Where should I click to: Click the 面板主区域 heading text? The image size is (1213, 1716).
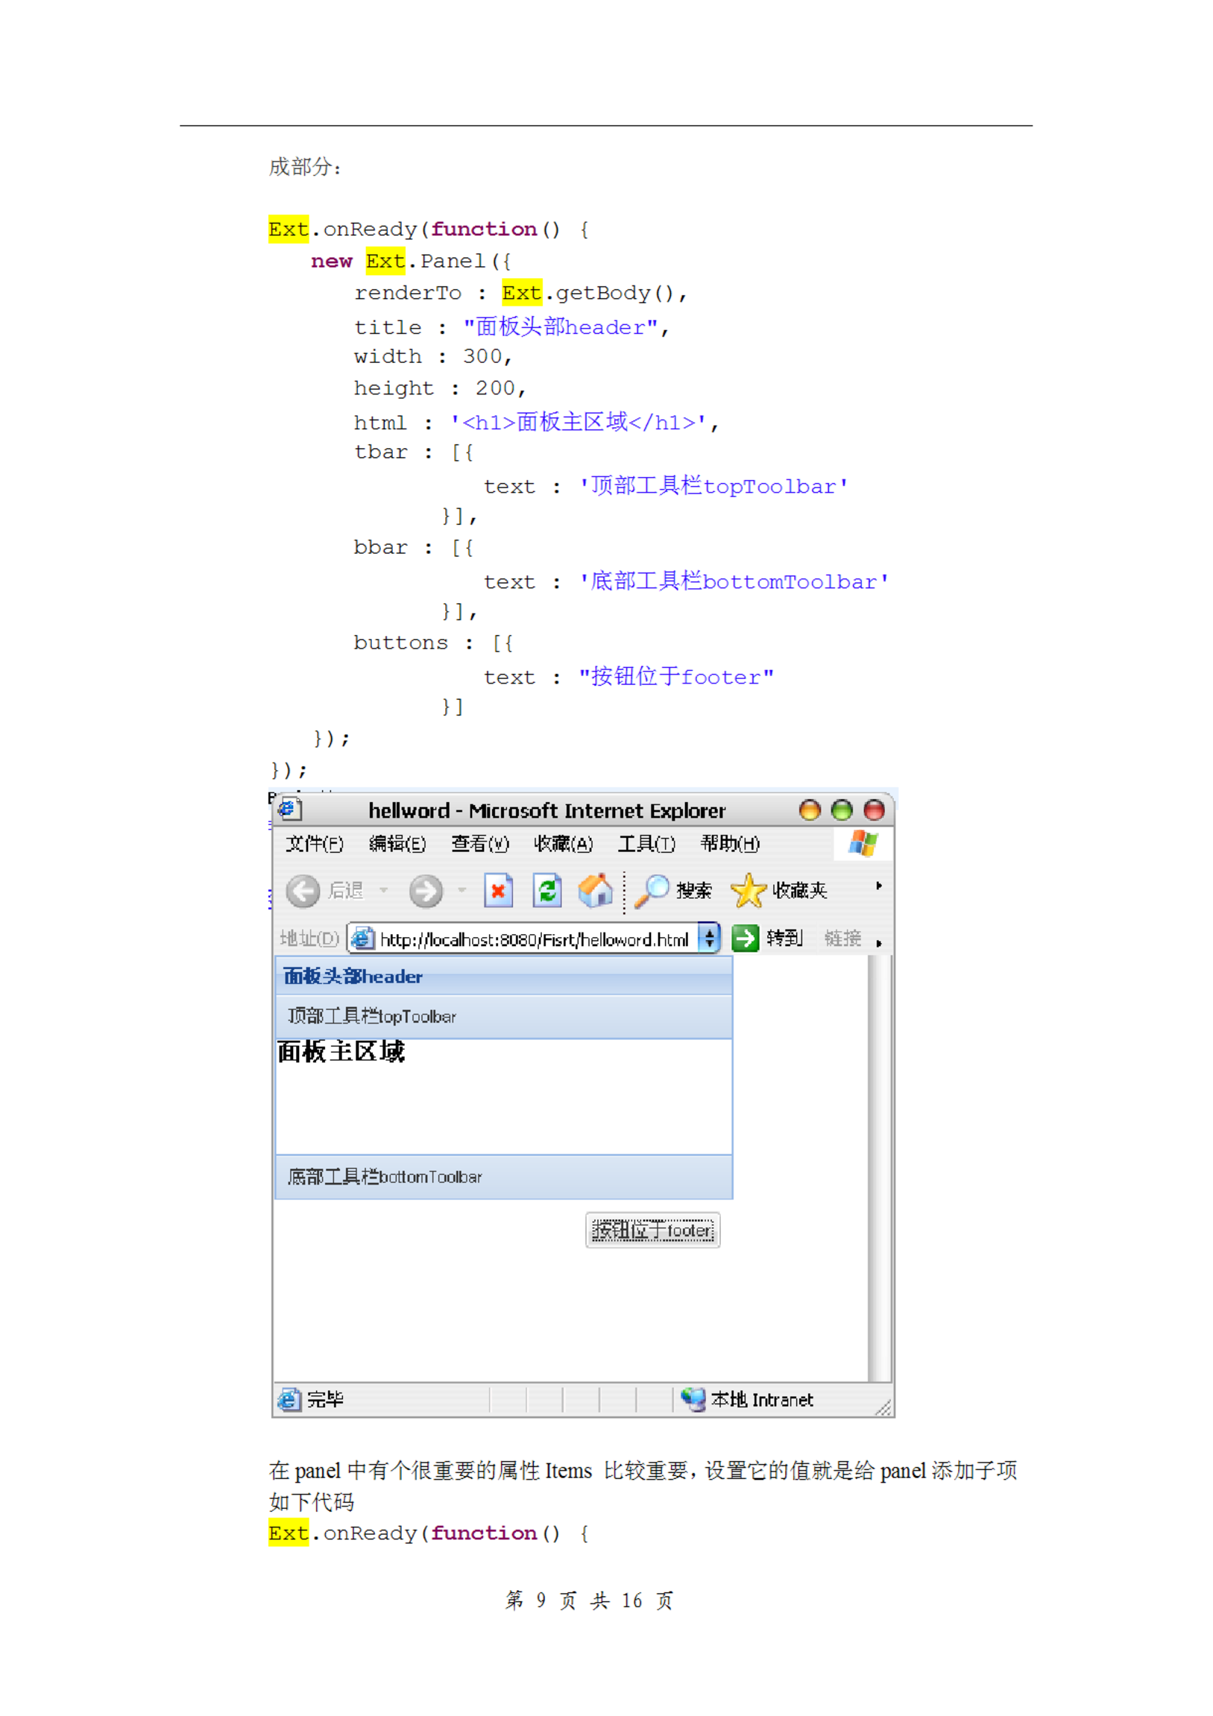pyautogui.click(x=341, y=1052)
